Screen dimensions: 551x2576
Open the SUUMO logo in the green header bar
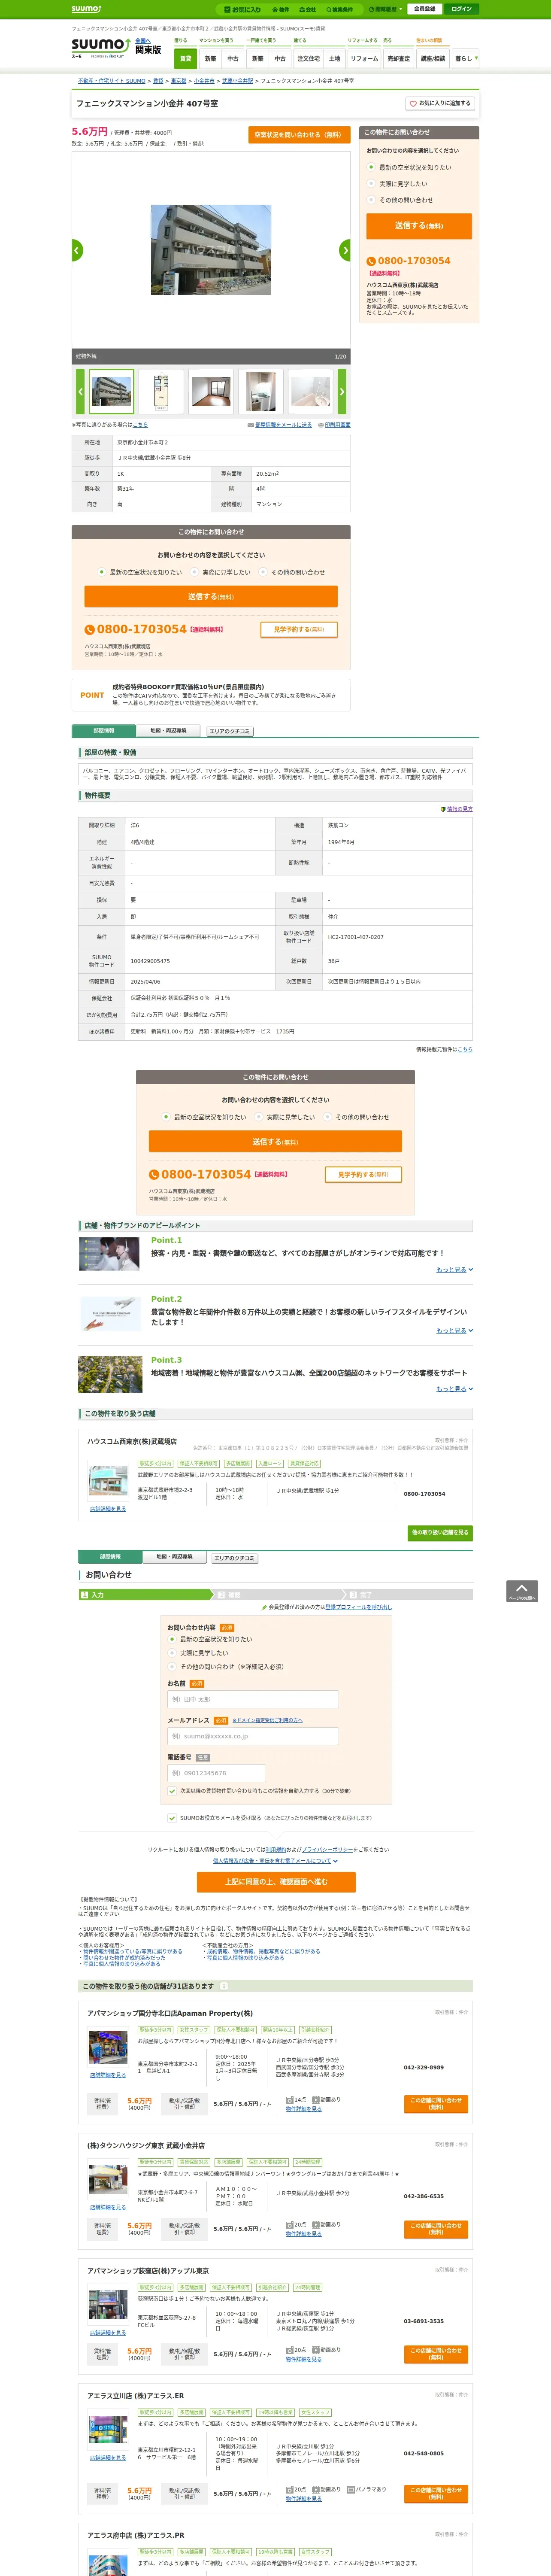pos(86,8)
